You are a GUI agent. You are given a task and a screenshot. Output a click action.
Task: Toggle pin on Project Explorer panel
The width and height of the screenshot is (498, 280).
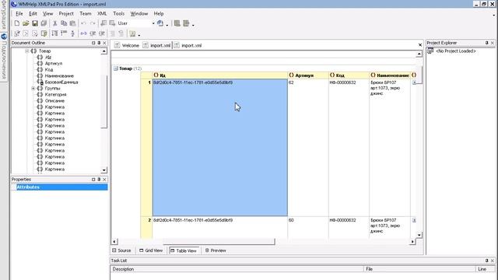pyautogui.click(x=486, y=43)
